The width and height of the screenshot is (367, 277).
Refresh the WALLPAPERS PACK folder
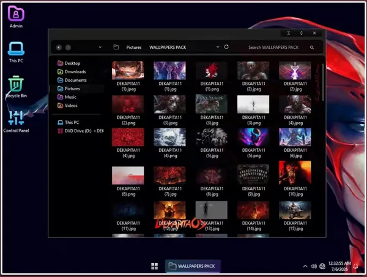pos(226,47)
